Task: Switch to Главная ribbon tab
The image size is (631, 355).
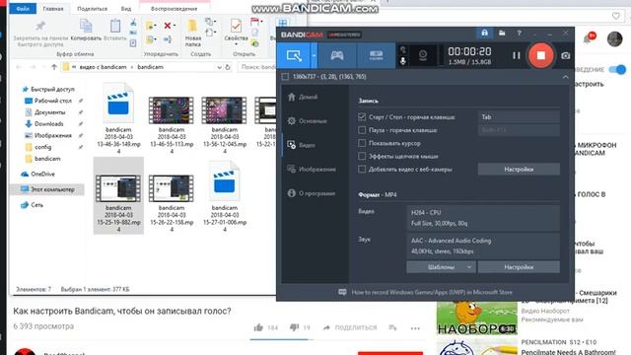Action: click(x=53, y=9)
